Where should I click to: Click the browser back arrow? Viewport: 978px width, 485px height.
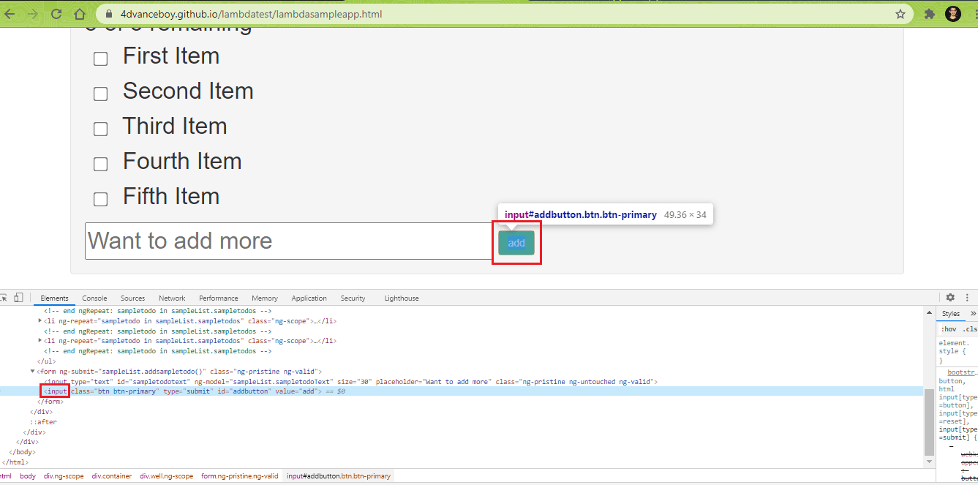click(10, 14)
